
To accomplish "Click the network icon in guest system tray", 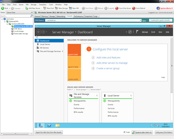I will [155, 125].
